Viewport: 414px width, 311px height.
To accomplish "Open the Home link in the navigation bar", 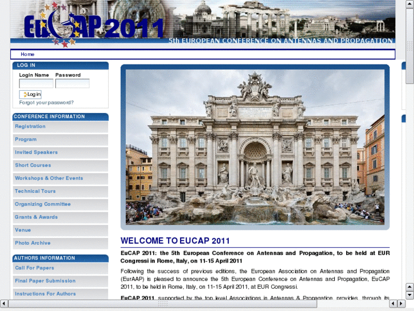I will click(27, 54).
